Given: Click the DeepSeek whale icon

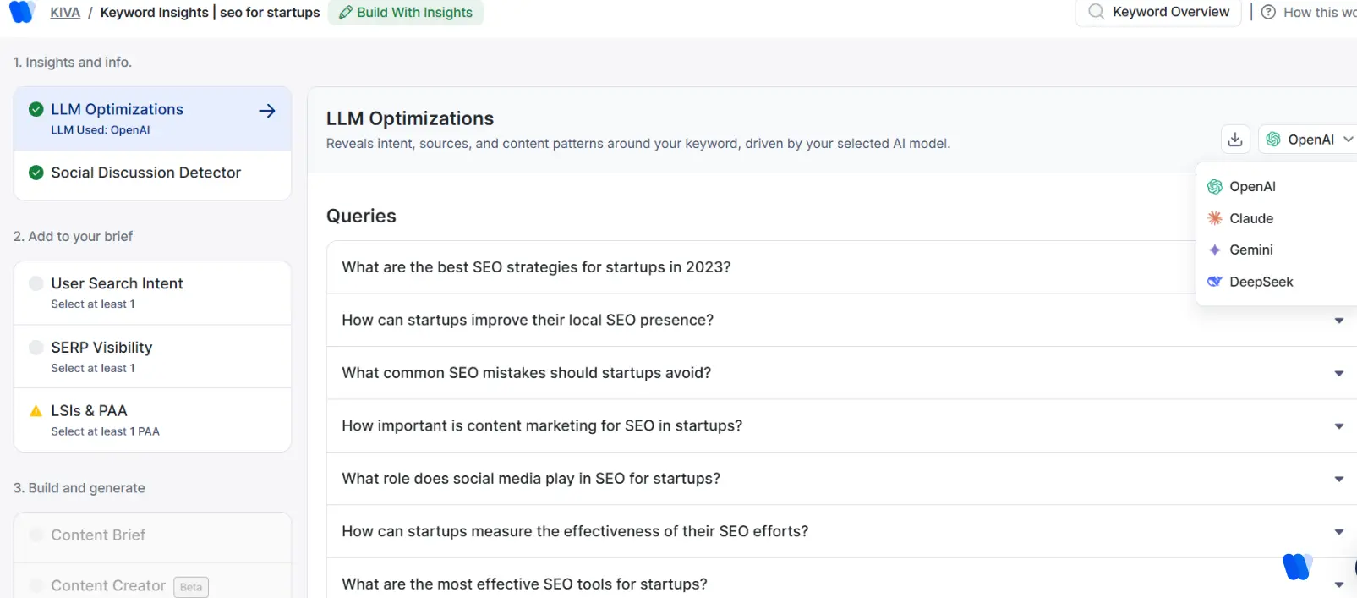Looking at the screenshot, I should click(1215, 282).
